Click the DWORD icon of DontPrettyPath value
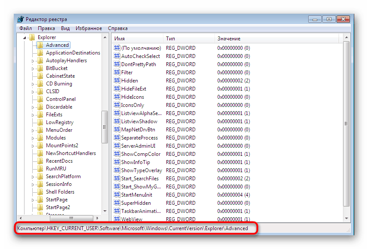The width and height of the screenshot is (368, 249). 117,64
